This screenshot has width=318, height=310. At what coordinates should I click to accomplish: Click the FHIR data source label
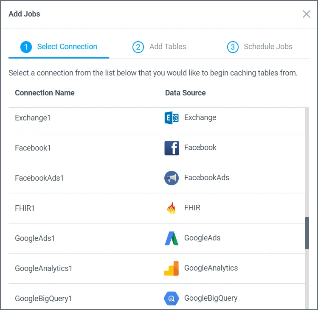pos(192,208)
